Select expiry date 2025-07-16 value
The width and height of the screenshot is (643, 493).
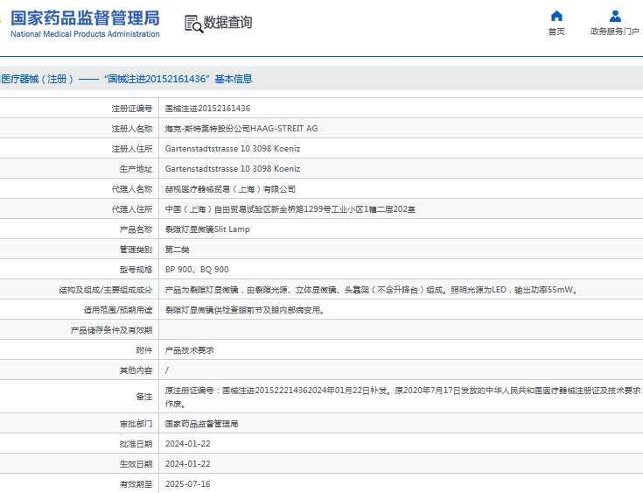pyautogui.click(x=187, y=484)
